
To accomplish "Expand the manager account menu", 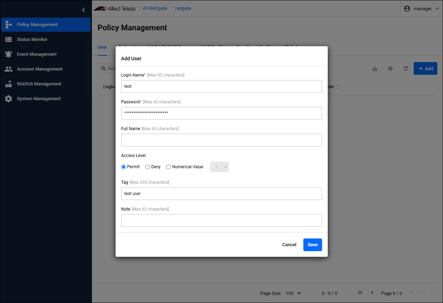I will coord(422,8).
